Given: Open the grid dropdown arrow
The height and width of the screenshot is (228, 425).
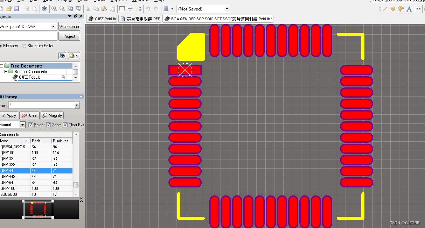Looking at the screenshot, I should click(173, 9).
